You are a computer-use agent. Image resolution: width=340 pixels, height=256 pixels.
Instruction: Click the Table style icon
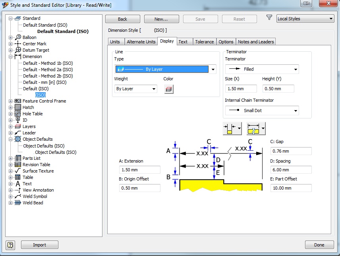point(18,177)
